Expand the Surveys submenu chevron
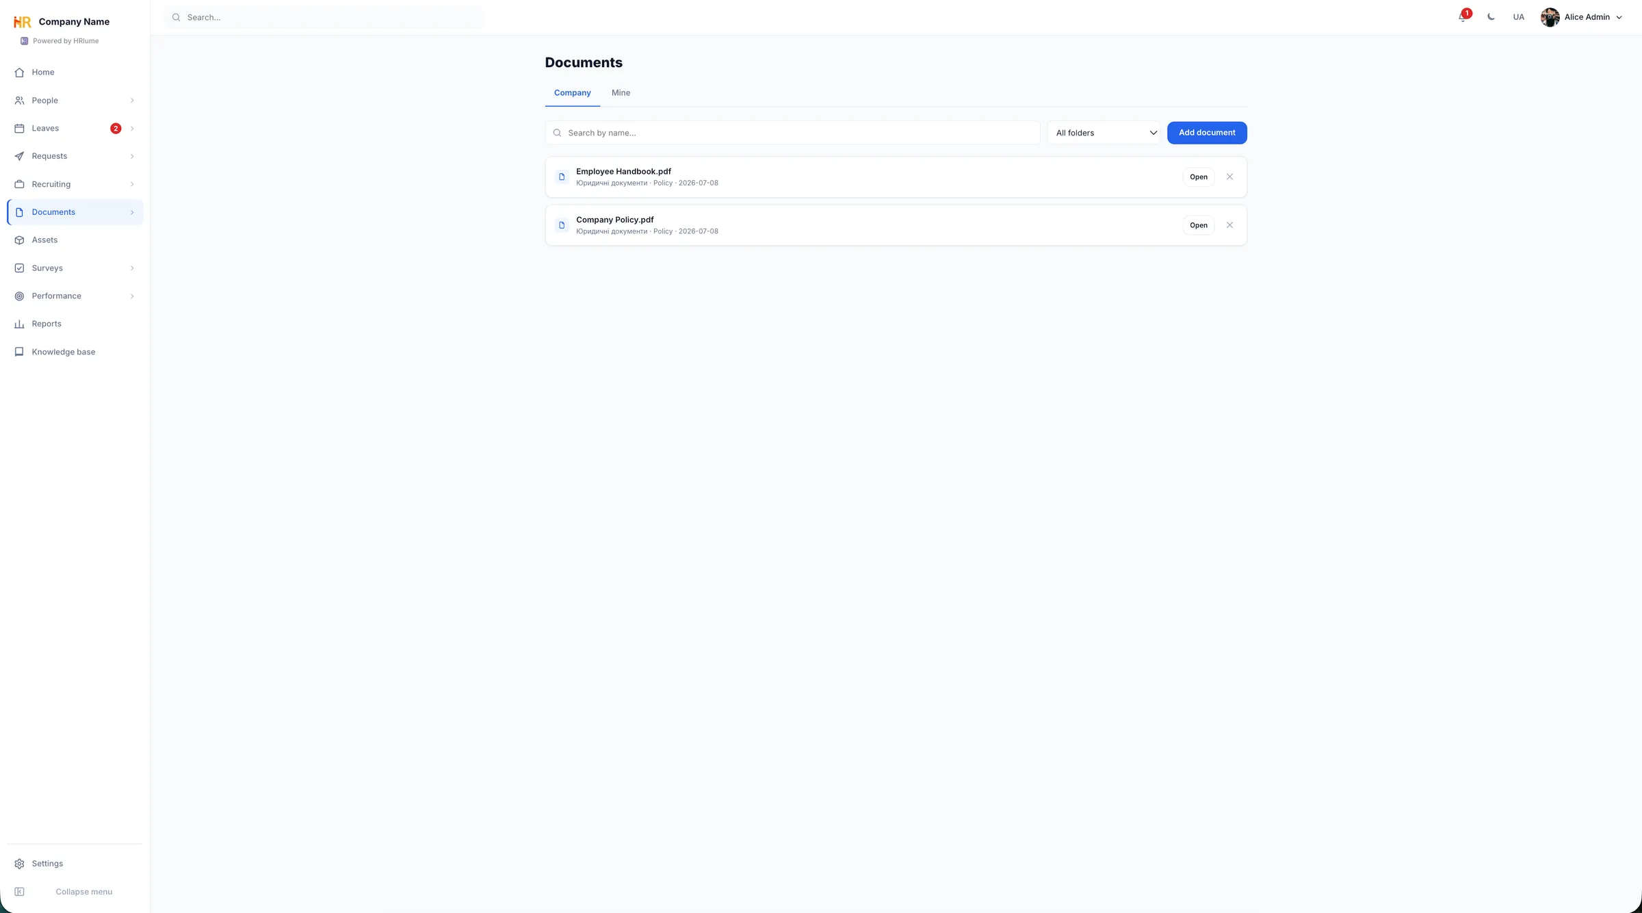Screen dimensions: 1642x913 pos(132,268)
